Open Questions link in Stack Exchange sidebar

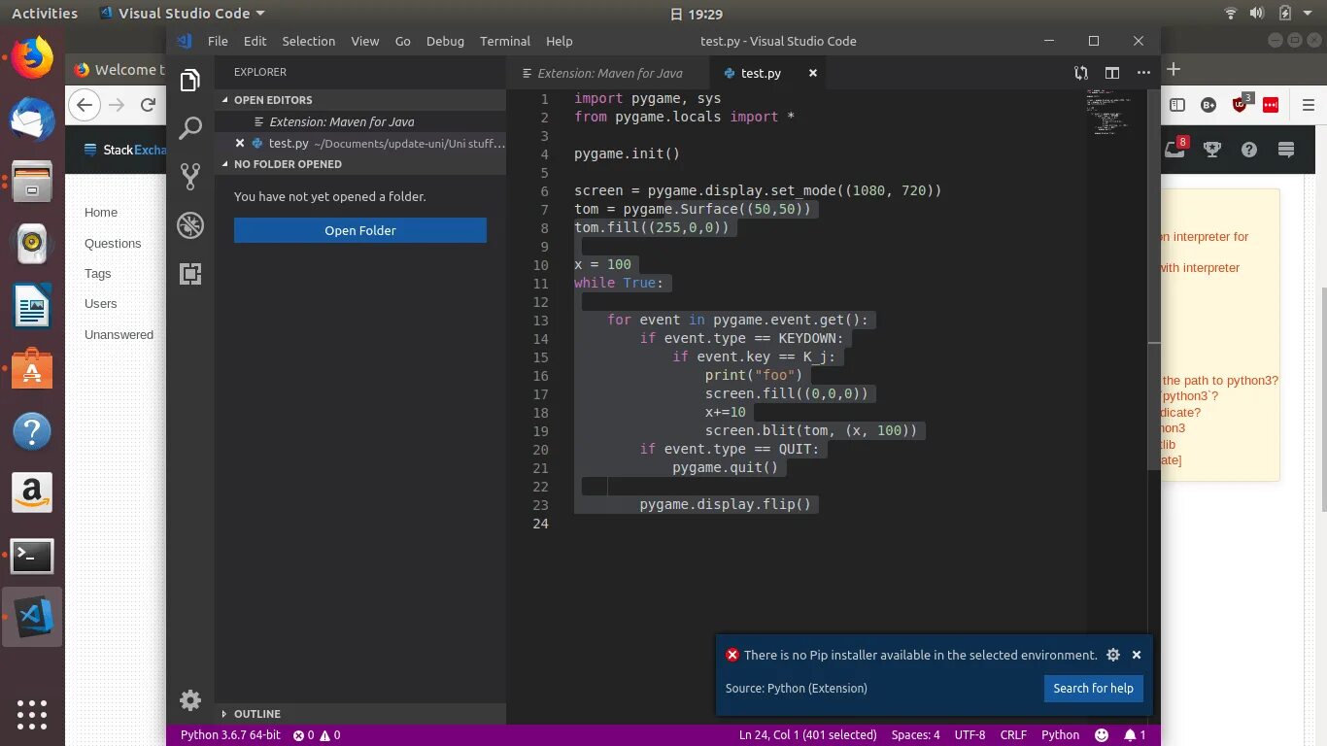click(113, 243)
